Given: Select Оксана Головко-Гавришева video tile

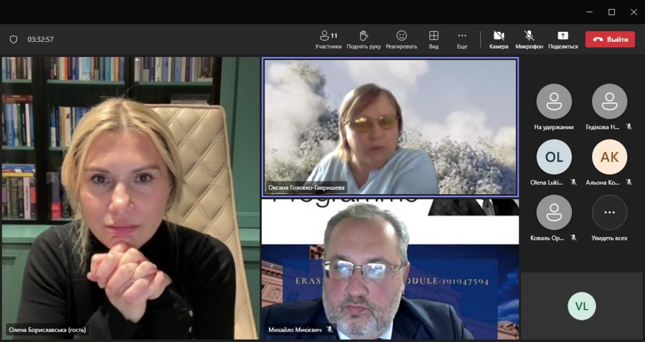Looking at the screenshot, I should (390, 126).
